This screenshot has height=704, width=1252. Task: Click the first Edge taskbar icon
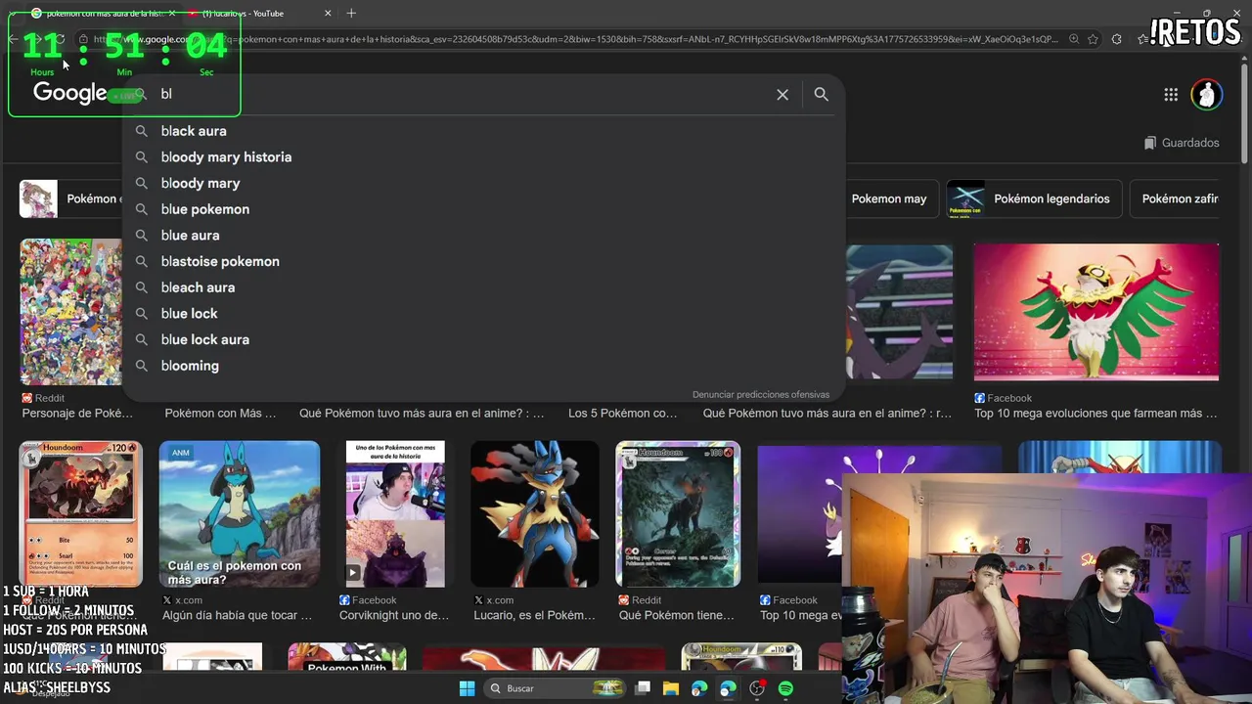699,688
